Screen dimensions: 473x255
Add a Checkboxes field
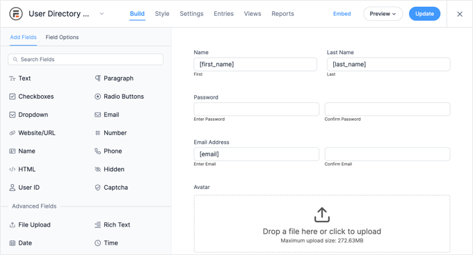tap(31, 97)
